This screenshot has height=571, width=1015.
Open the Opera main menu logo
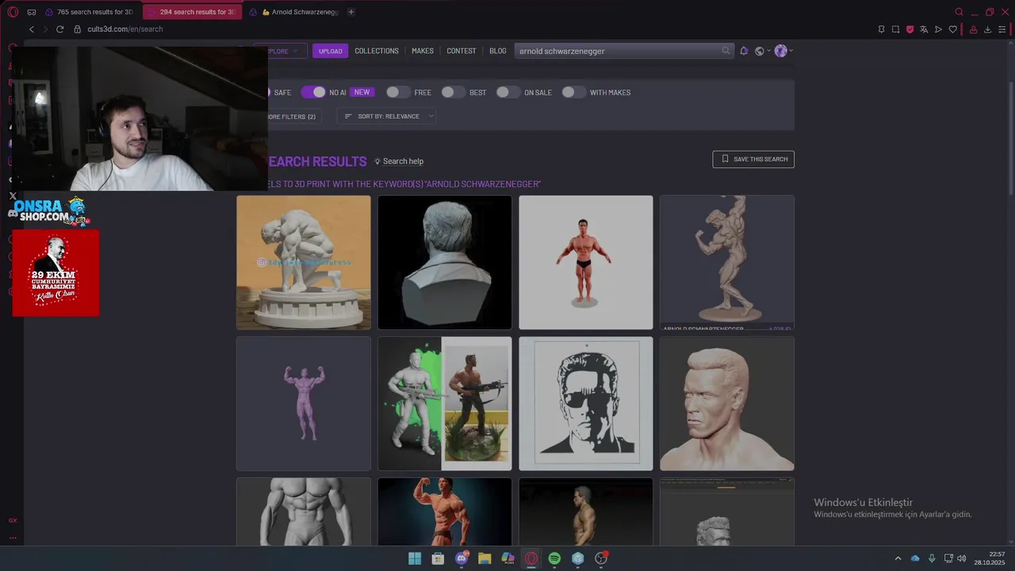13,12
